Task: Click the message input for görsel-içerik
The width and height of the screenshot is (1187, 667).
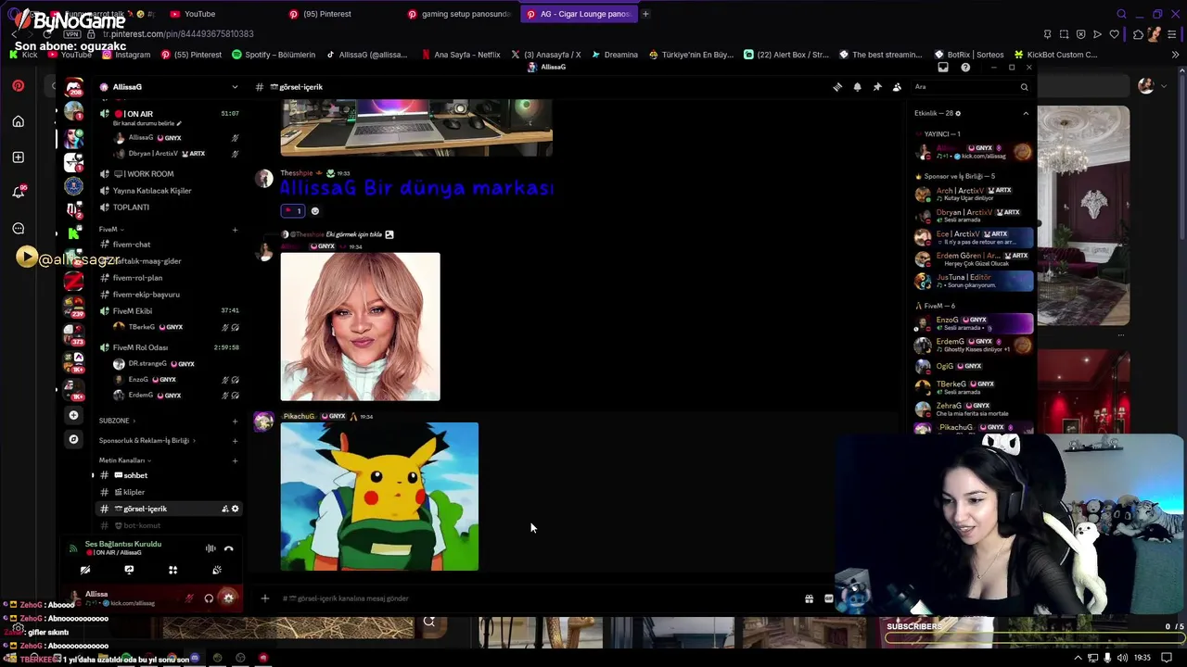Action: [538, 598]
